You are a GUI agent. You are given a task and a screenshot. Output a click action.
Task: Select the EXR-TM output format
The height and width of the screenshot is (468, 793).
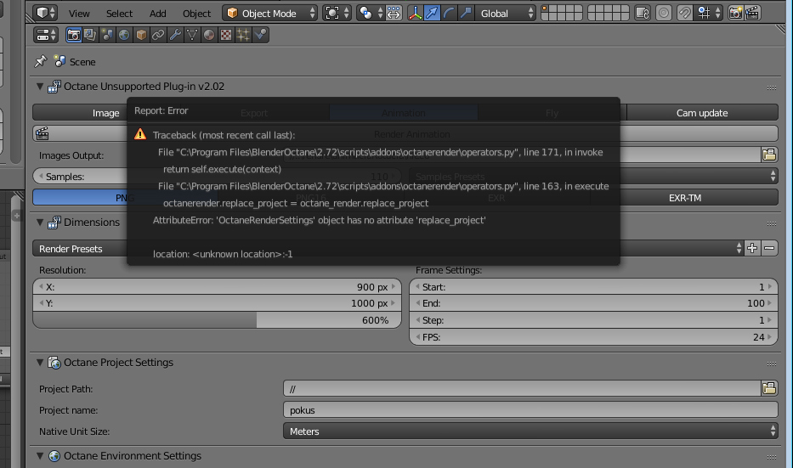click(684, 198)
